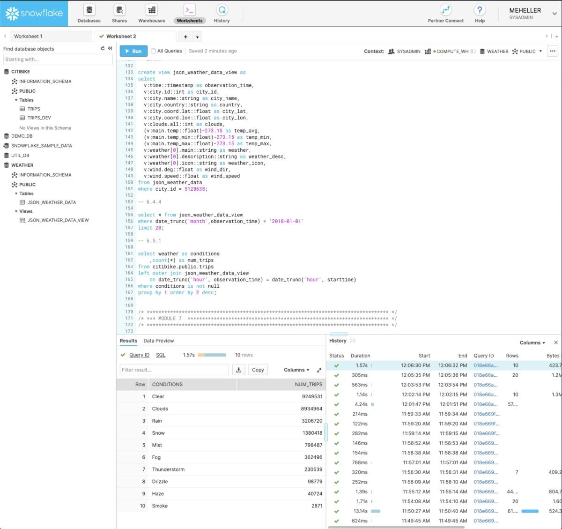The height and width of the screenshot is (529, 562).
Task: Open the context settings dropdown arrow
Action: tap(540, 51)
